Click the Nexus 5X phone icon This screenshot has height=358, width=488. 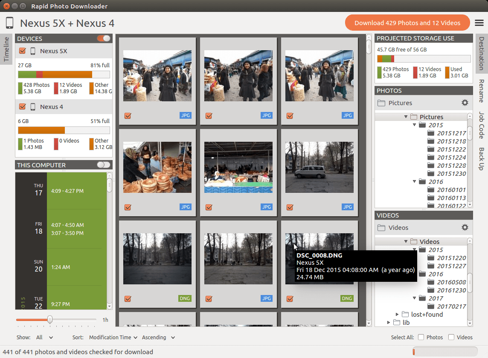coord(33,51)
